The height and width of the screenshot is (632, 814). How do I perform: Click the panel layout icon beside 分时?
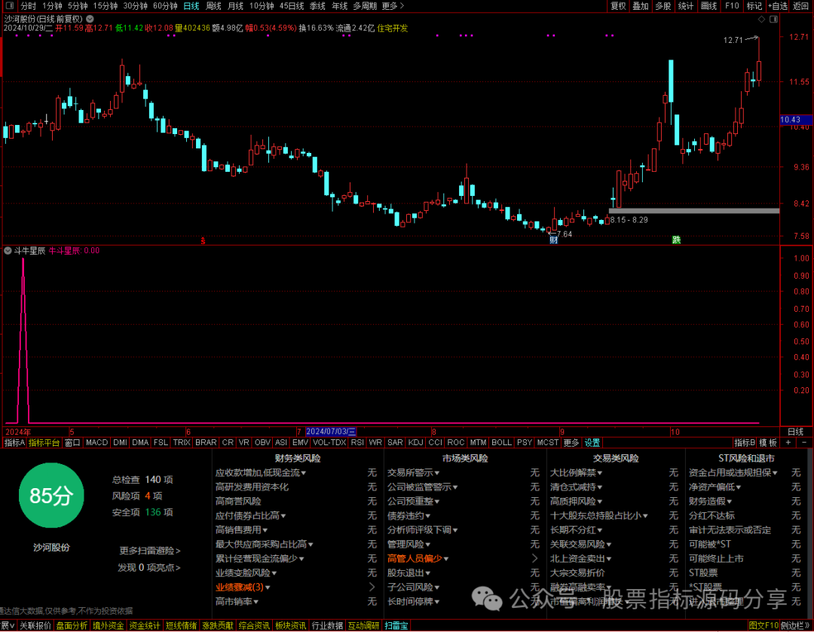9,6
